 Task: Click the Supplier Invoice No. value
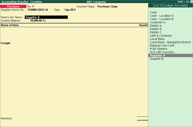[x=38, y=10]
